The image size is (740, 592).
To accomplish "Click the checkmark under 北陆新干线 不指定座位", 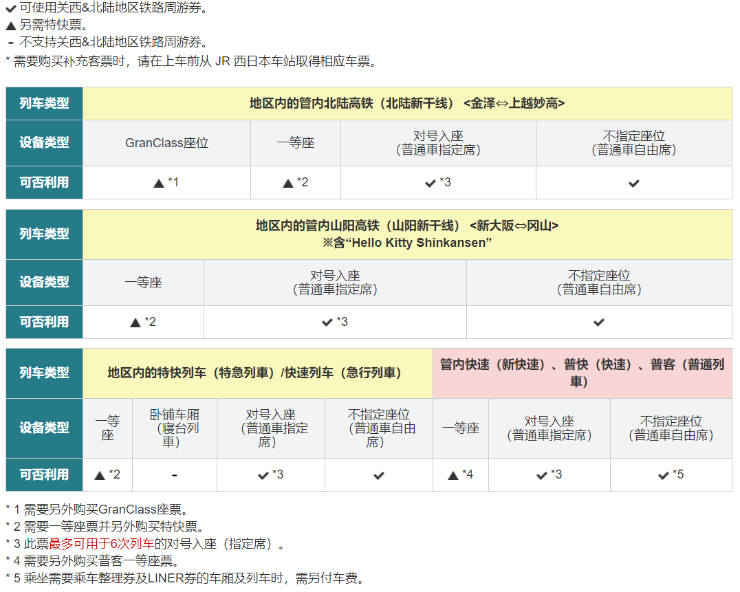I will (633, 184).
